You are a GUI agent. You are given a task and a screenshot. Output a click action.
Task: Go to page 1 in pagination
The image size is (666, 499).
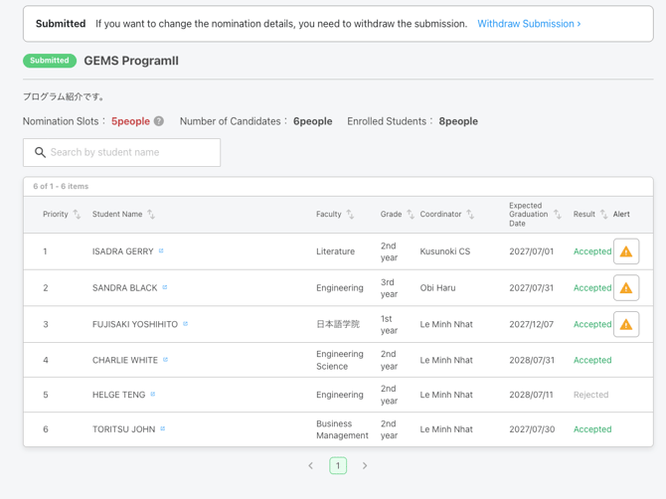click(338, 465)
